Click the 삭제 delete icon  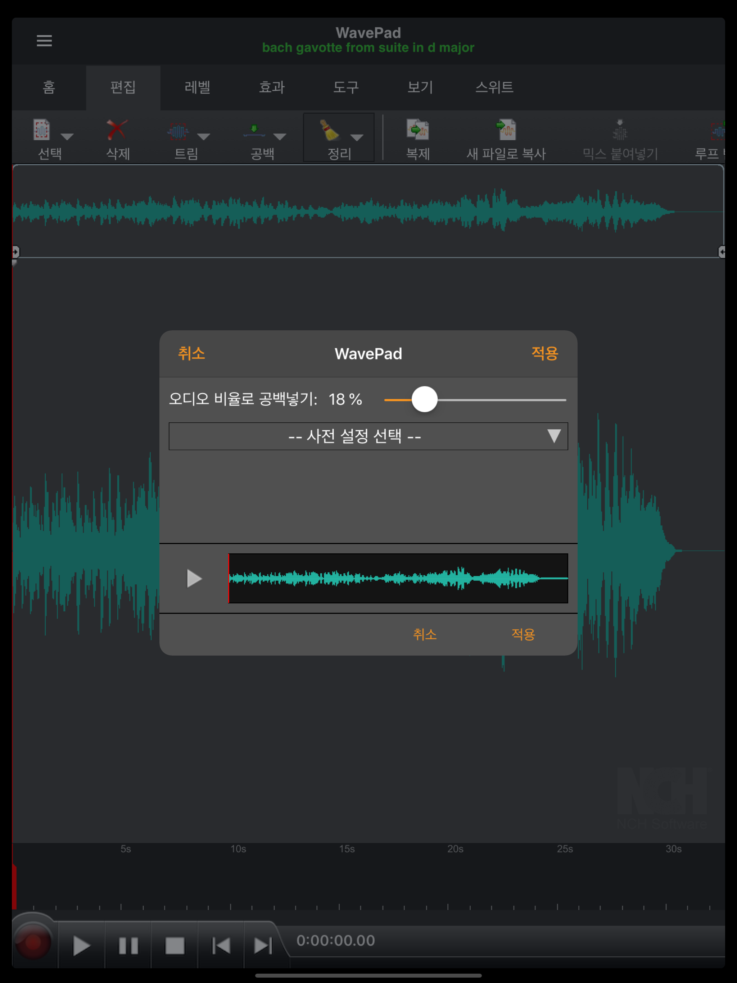click(x=117, y=130)
